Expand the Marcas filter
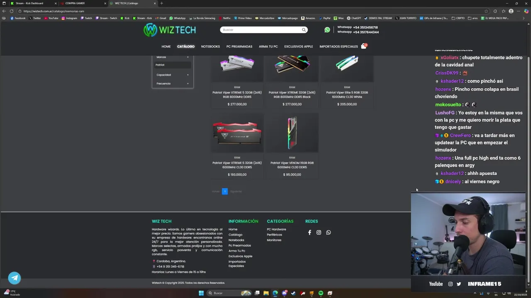531x298 pixels. tap(173, 57)
